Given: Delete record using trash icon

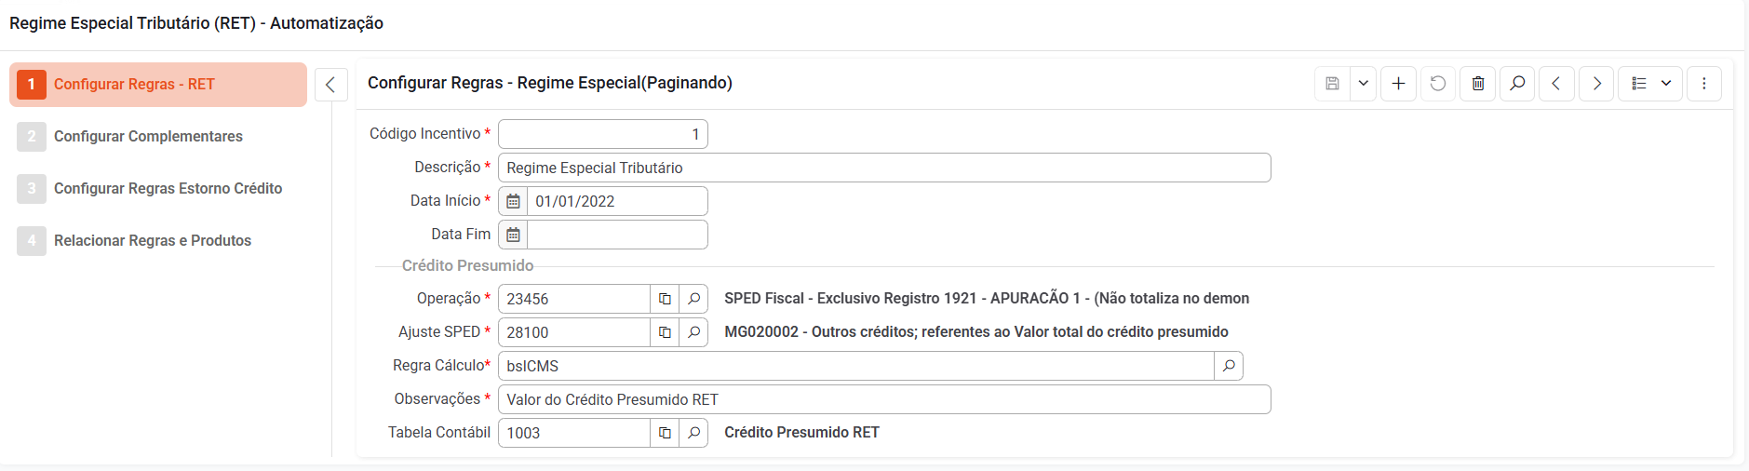Looking at the screenshot, I should tap(1478, 84).
